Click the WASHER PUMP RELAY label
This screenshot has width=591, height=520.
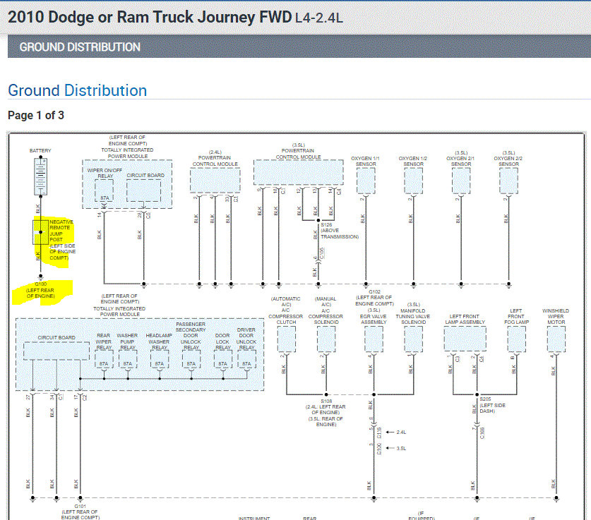coord(127,341)
